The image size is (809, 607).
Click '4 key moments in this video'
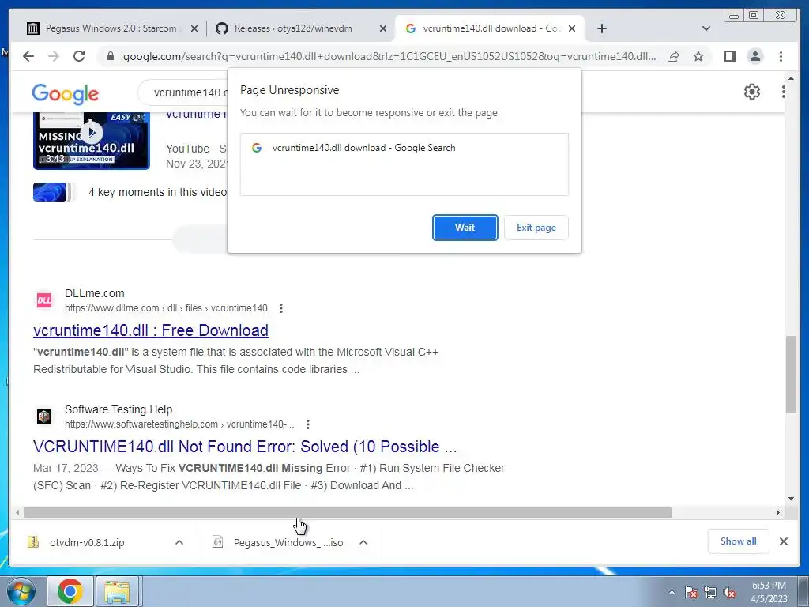pyautogui.click(x=157, y=192)
